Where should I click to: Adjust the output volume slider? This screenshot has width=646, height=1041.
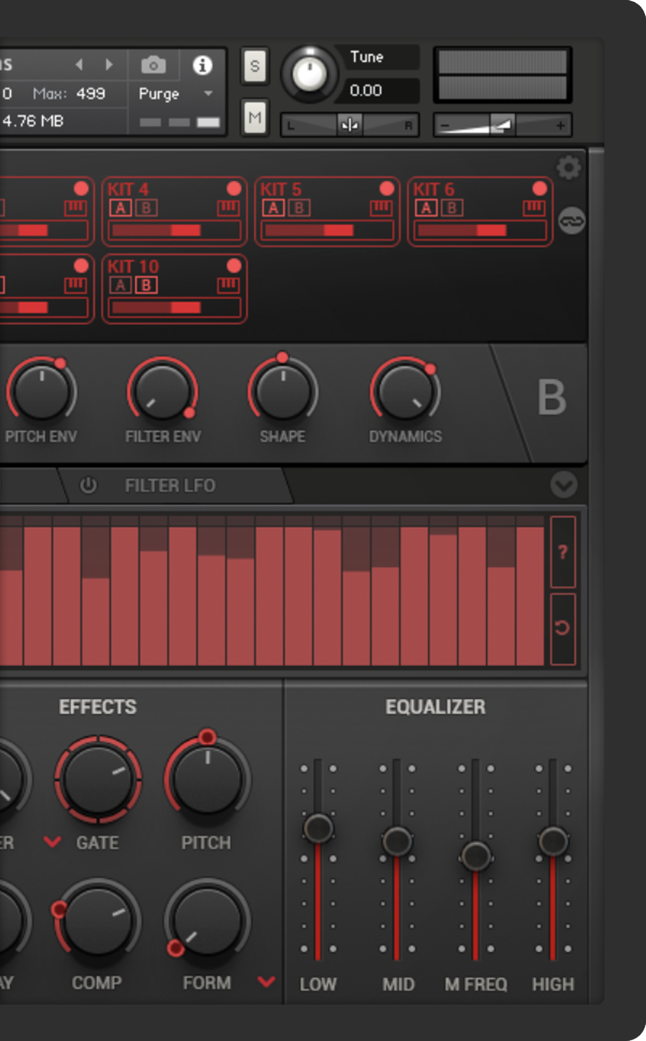coord(503,125)
